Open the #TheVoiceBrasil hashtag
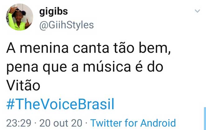Screen dimensions: 206x130 pyautogui.click(x=60, y=105)
